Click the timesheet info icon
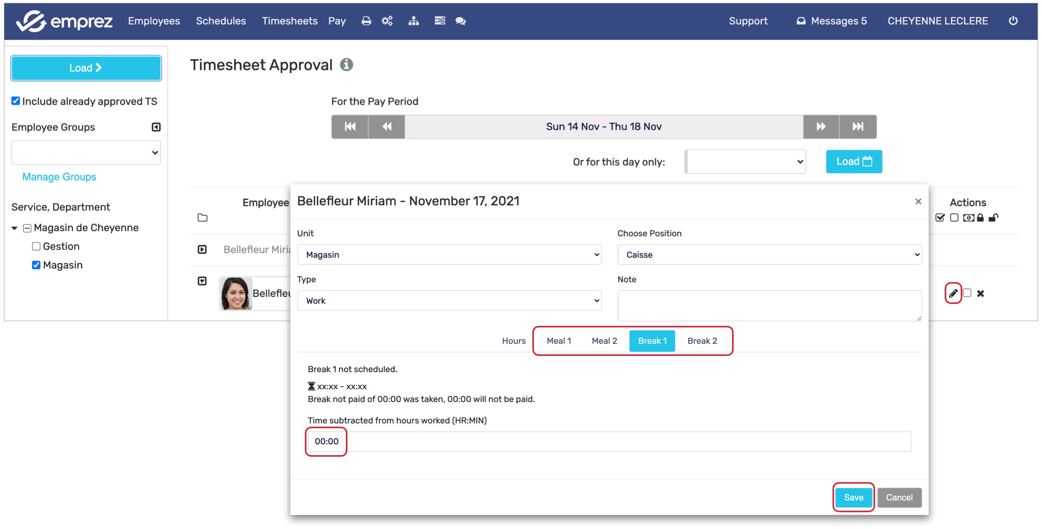This screenshot has height=529, width=1042. coord(346,65)
